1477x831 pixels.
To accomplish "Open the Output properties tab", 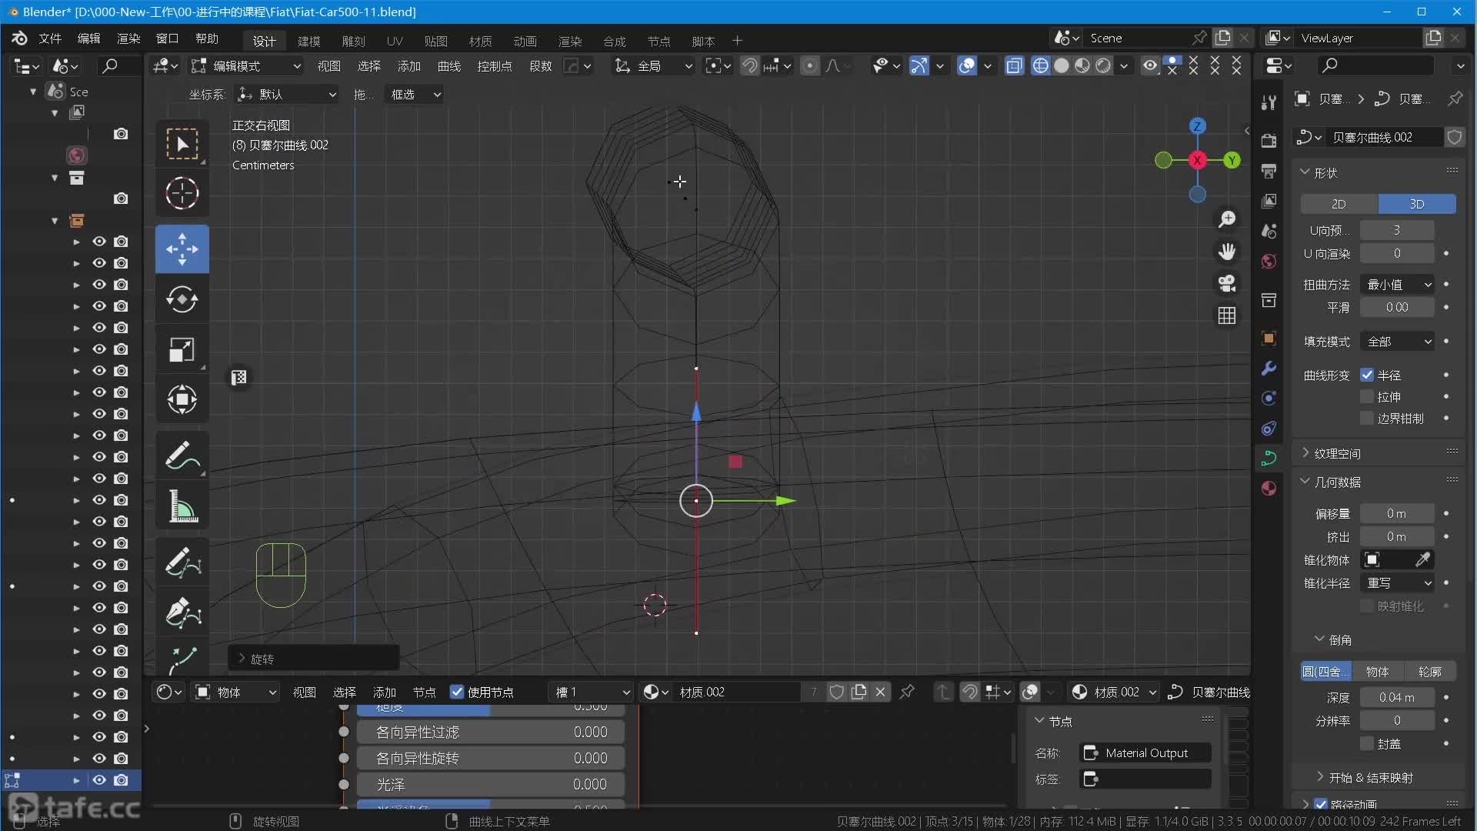I will (x=1269, y=170).
